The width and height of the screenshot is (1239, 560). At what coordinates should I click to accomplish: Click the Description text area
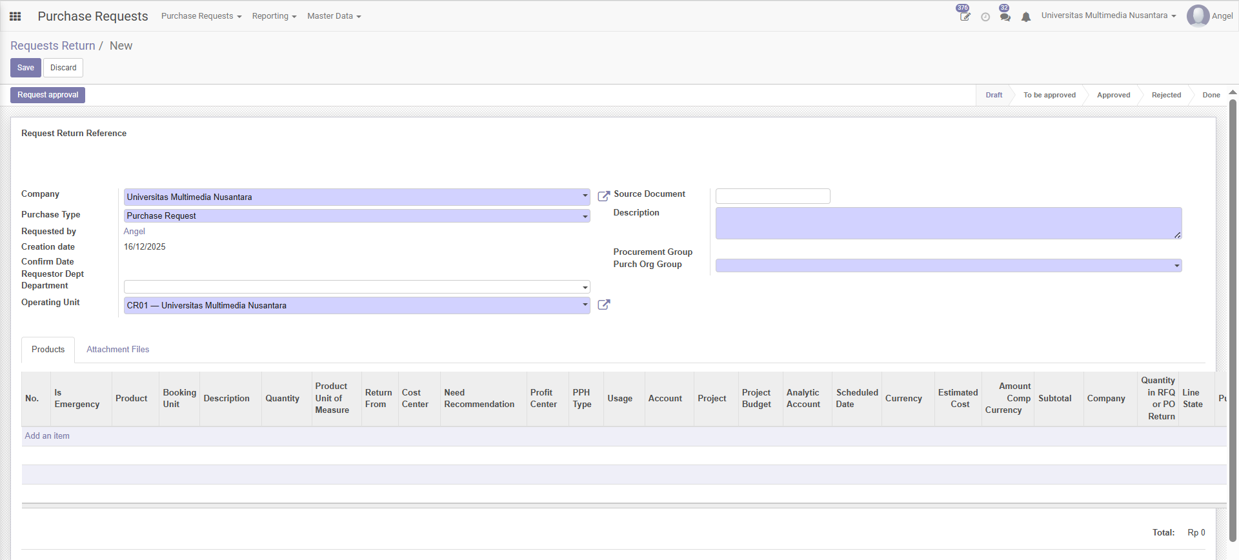pos(949,223)
